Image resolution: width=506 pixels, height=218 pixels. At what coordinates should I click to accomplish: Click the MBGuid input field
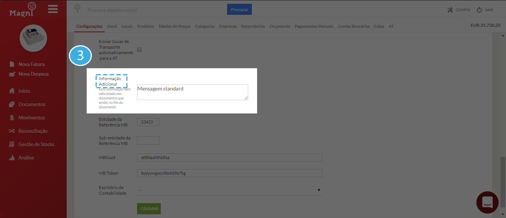click(230, 158)
